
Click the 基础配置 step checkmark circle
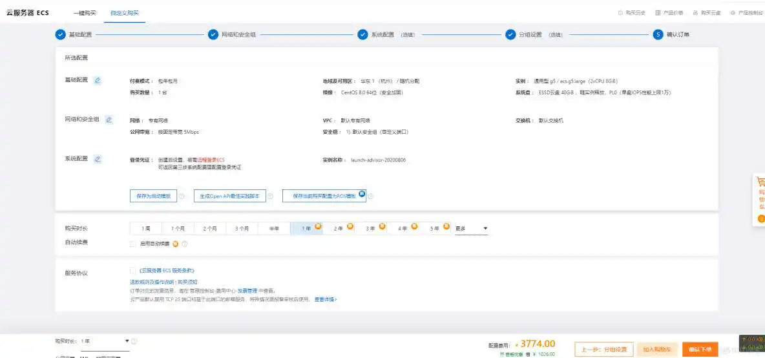pos(60,35)
